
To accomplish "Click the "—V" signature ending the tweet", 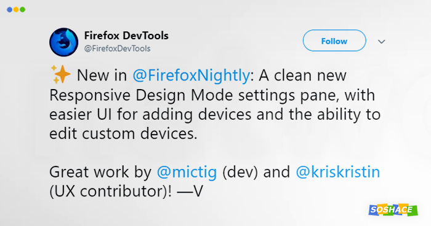I will [190, 191].
